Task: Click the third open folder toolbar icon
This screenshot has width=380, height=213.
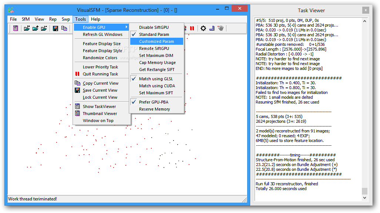Action: (x=44, y=28)
